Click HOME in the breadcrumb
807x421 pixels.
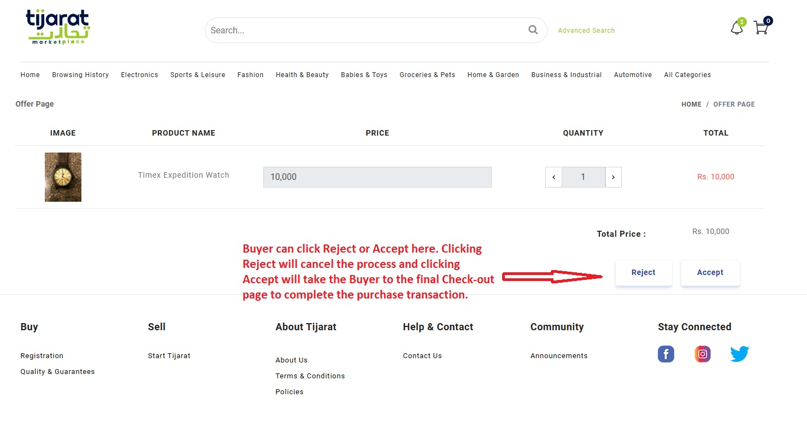(691, 104)
